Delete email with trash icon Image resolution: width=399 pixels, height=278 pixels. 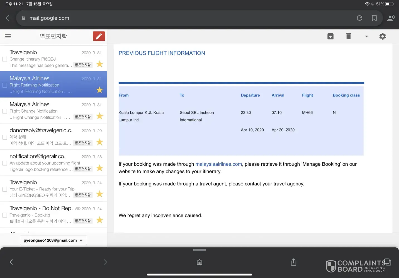tap(348, 36)
